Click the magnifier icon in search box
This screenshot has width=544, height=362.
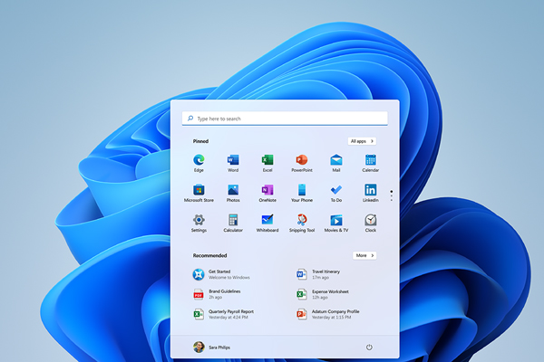point(190,119)
